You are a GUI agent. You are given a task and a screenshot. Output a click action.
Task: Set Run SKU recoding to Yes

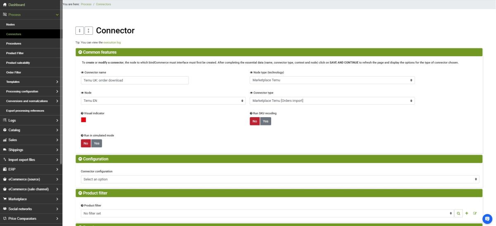265,121
